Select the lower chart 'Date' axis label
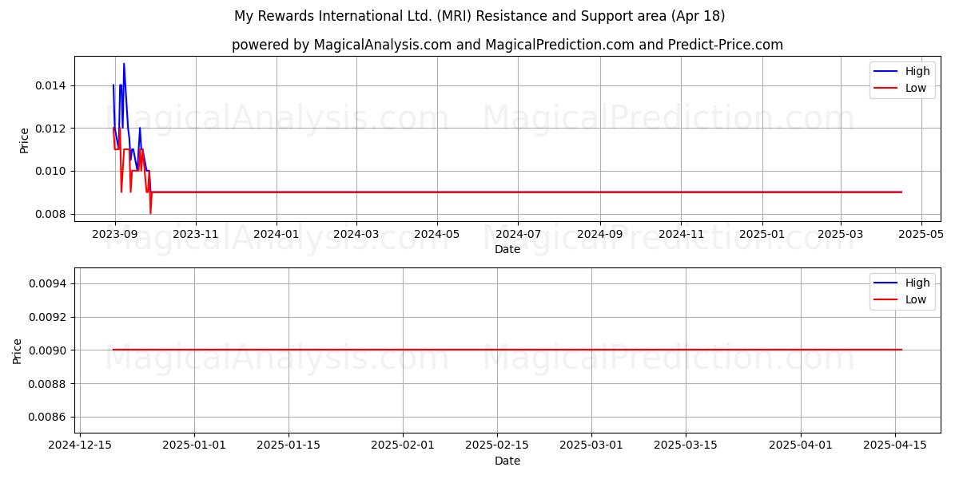This screenshot has height=479, width=959. click(x=507, y=461)
